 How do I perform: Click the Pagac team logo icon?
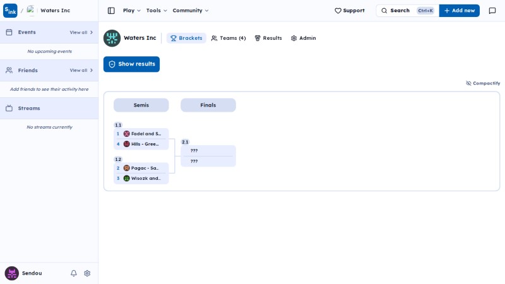(127, 168)
